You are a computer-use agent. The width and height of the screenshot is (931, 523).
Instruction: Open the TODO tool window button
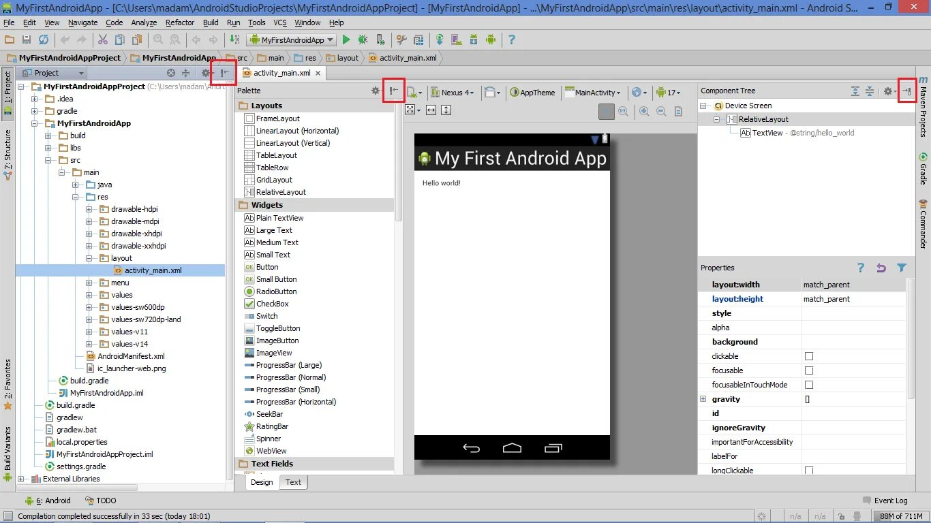[100, 501]
